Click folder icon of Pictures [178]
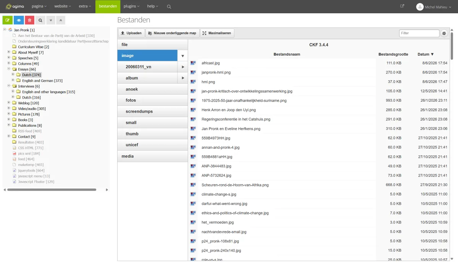The width and height of the screenshot is (458, 263). click(x=14, y=114)
